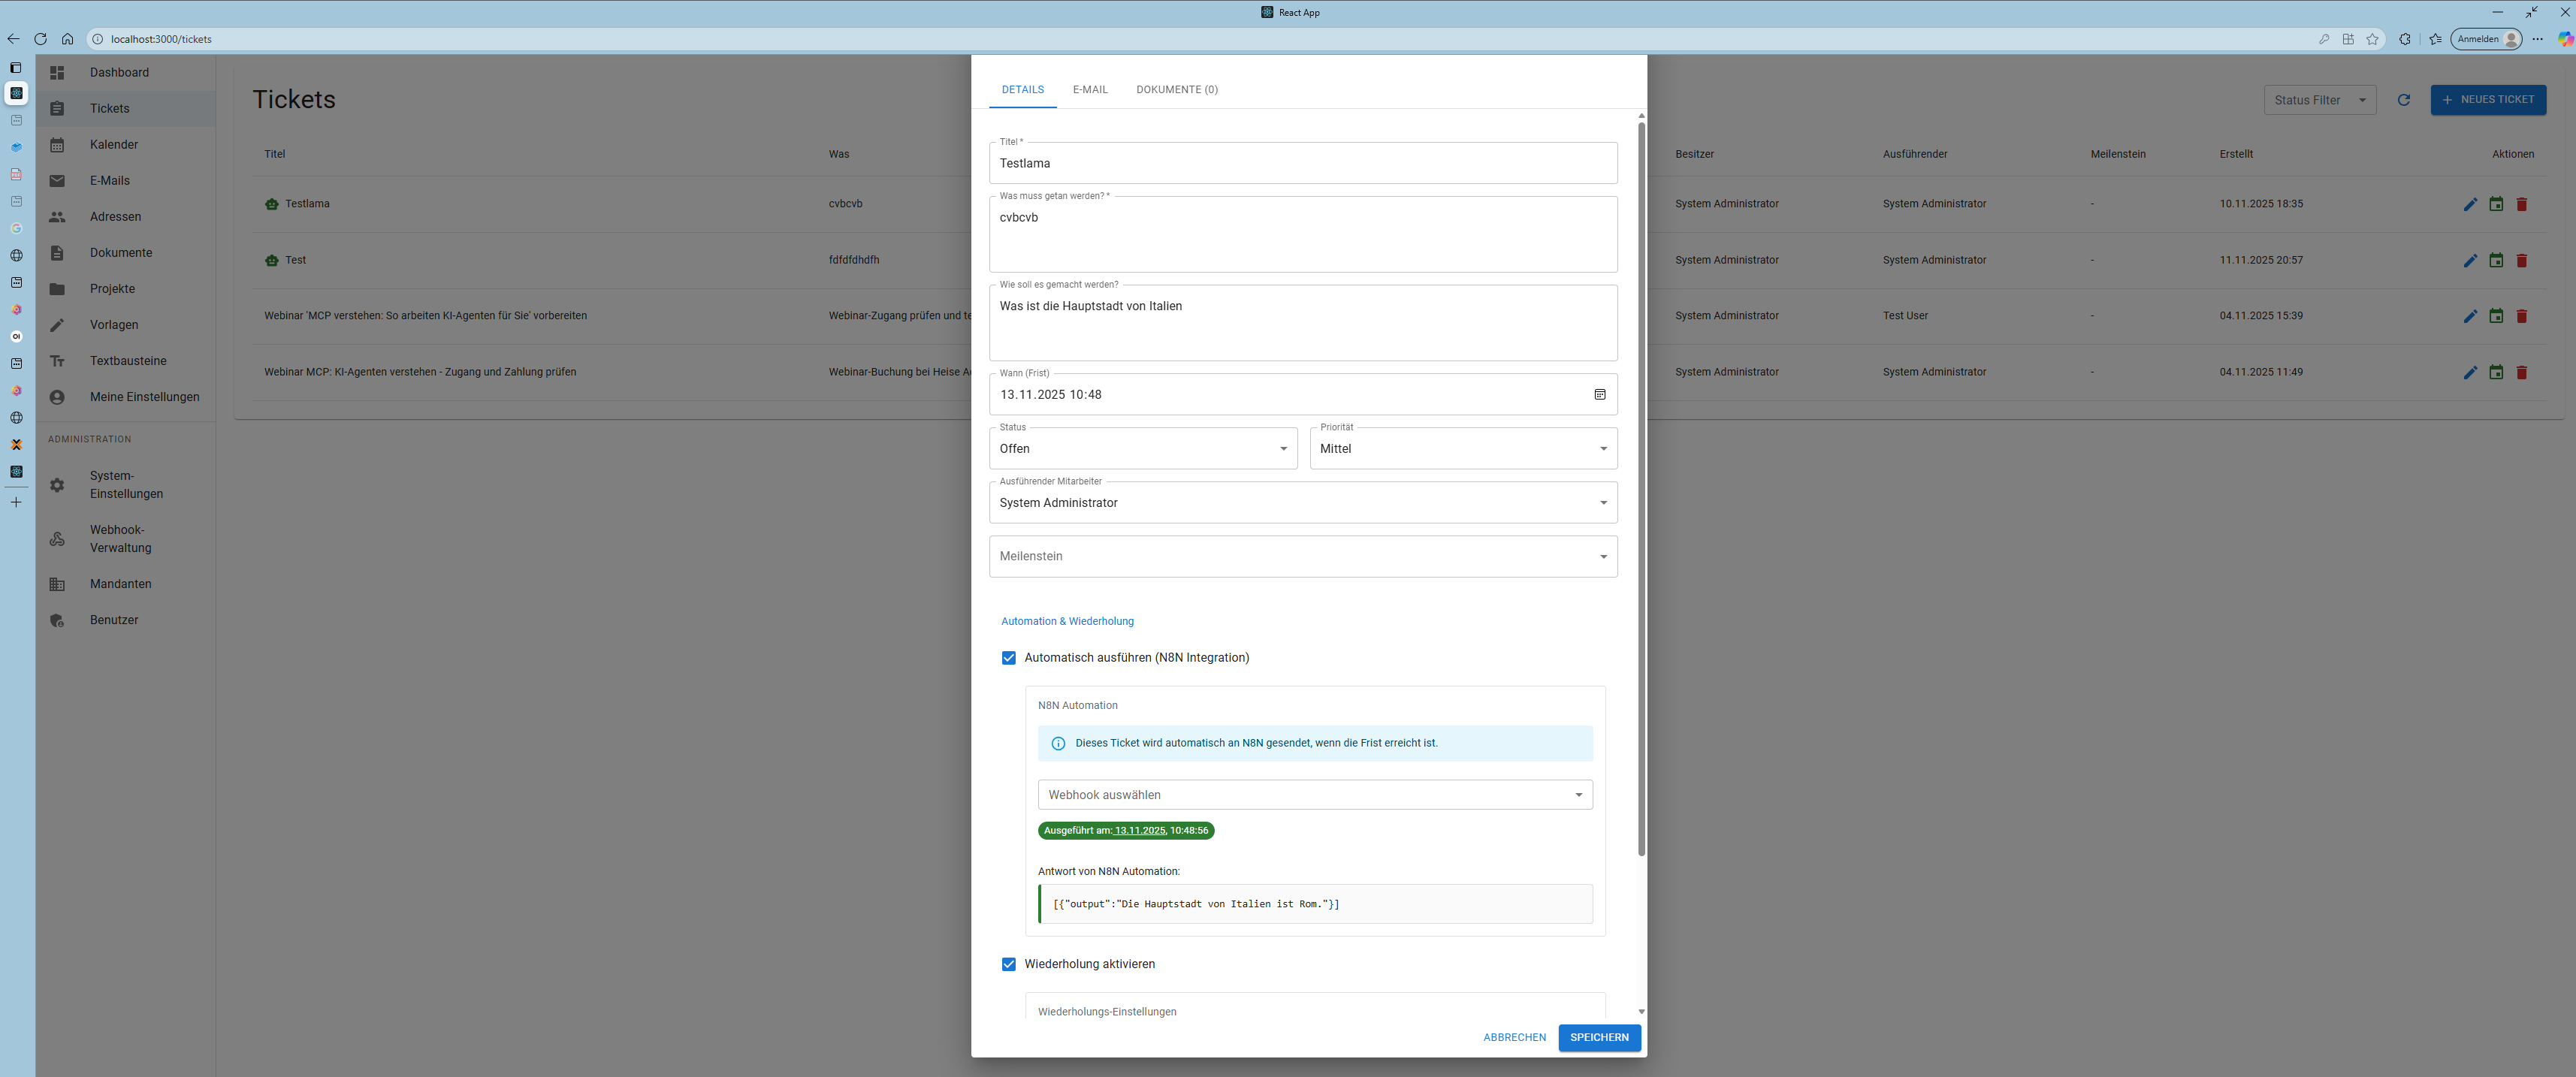The height and width of the screenshot is (1077, 2576).
Task: Click into the Titel input field
Action: click(1302, 164)
